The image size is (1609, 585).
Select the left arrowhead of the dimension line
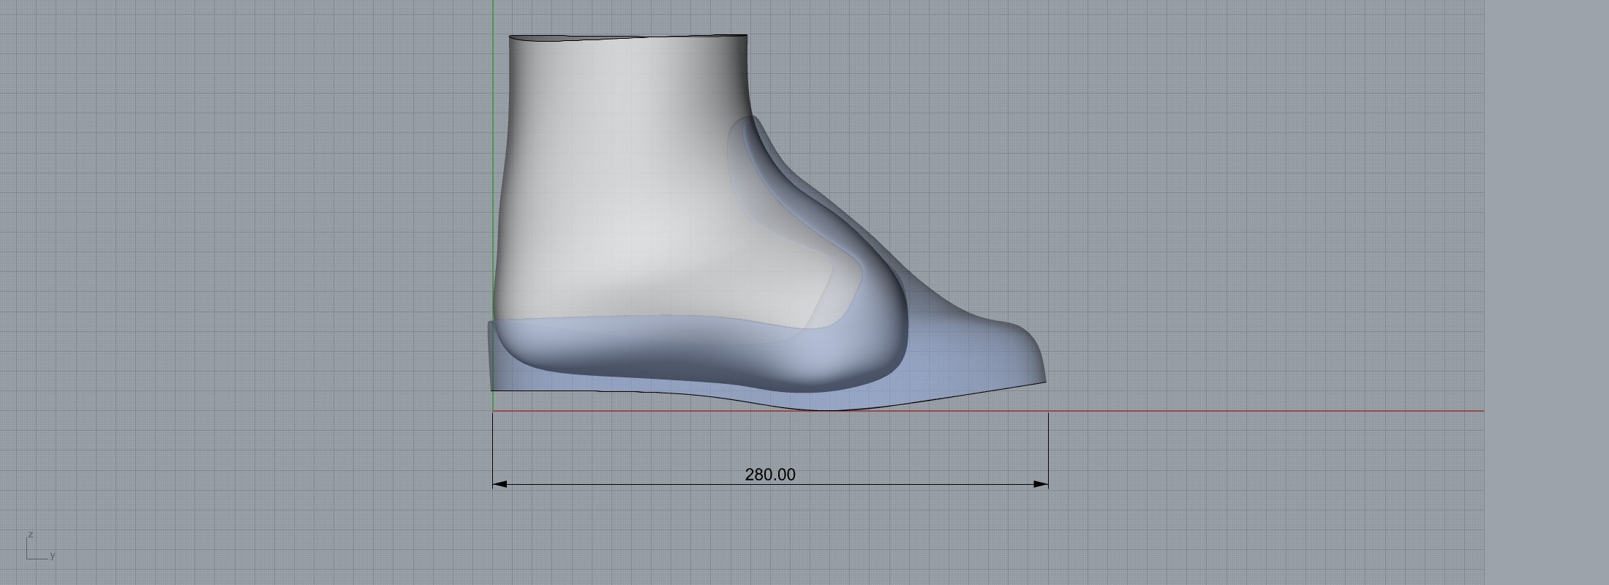click(500, 484)
